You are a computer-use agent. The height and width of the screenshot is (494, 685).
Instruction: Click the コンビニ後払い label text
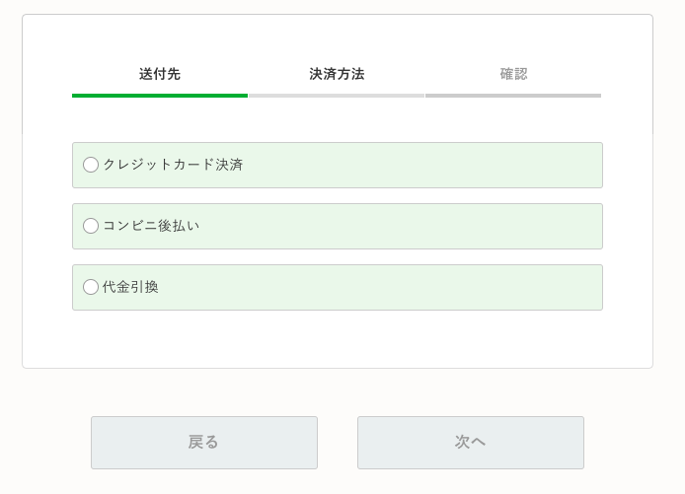click(151, 226)
